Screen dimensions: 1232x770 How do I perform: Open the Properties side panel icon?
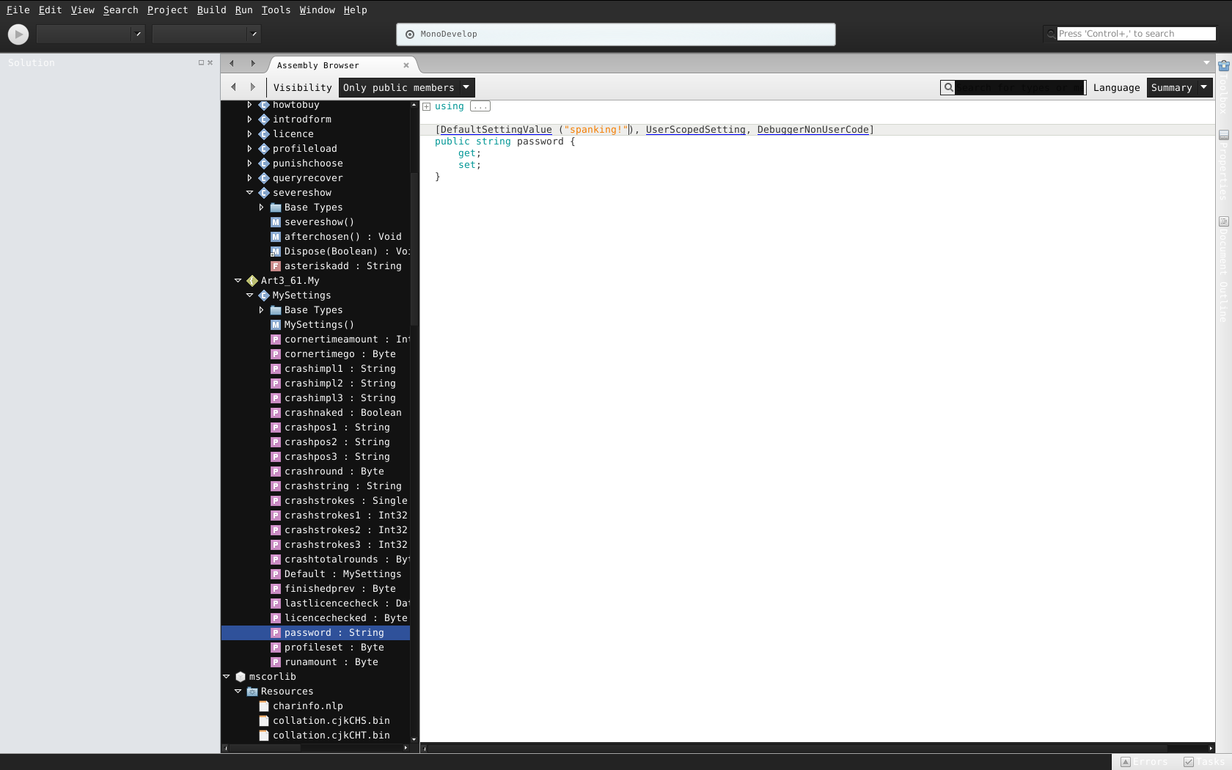pos(1224,135)
